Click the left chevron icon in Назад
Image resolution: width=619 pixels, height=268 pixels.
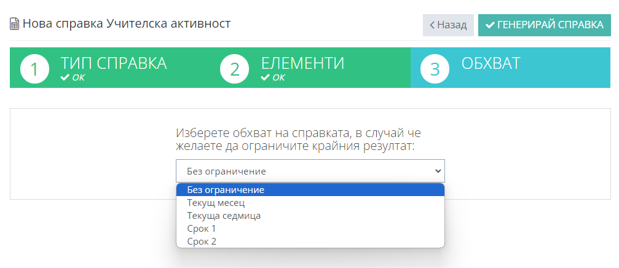click(x=432, y=25)
